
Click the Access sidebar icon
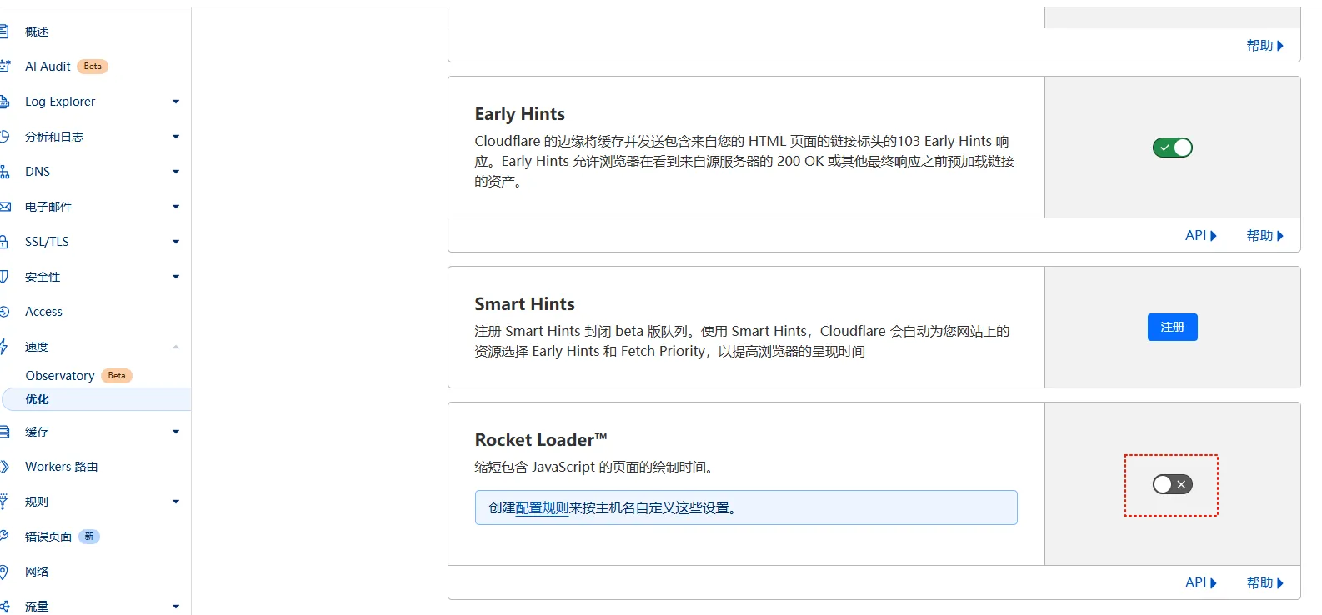(x=4, y=312)
